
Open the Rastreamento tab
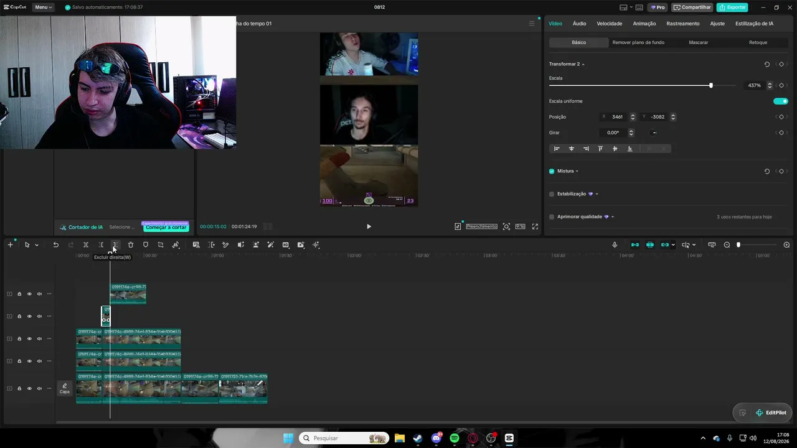[683, 24]
